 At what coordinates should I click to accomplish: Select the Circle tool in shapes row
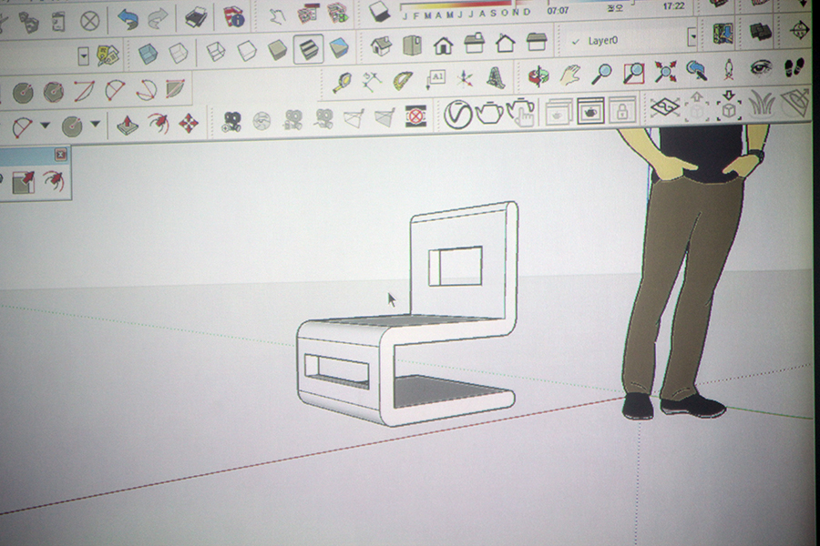23,94
